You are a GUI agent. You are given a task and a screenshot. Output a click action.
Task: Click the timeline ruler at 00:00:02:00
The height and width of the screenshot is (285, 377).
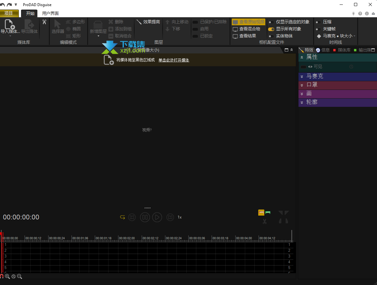(127, 238)
